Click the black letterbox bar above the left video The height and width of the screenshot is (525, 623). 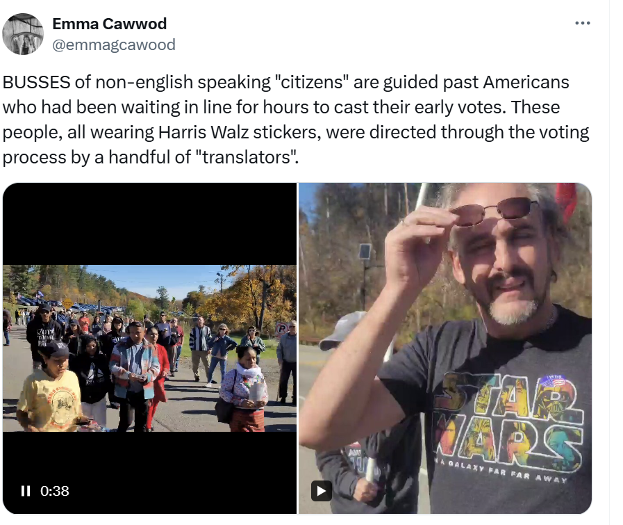point(149,224)
